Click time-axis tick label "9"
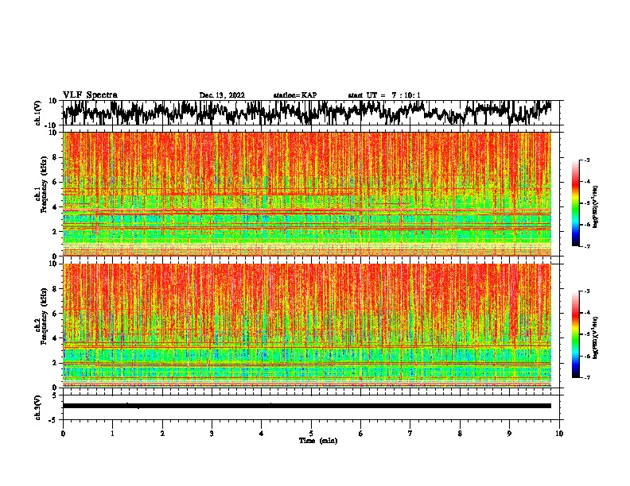Image resolution: width=630 pixels, height=486 pixels. pos(509,434)
